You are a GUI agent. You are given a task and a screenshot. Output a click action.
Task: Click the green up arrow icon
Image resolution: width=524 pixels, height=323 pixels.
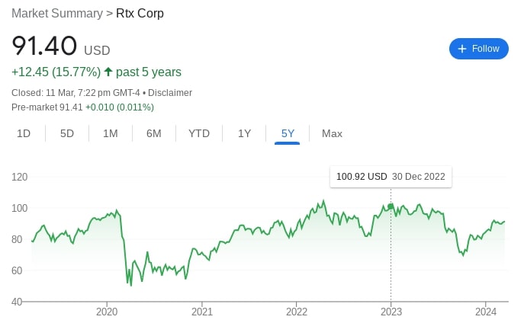[108, 72]
